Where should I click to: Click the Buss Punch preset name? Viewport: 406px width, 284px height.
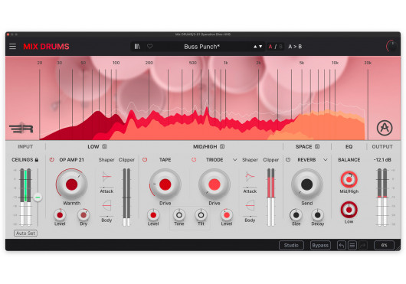click(201, 47)
